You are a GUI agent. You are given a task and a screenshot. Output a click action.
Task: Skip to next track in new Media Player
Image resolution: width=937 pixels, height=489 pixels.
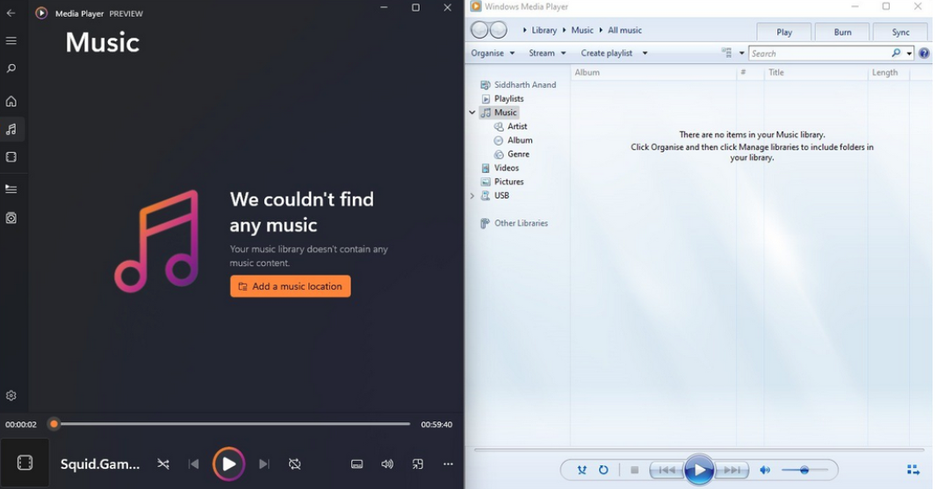point(264,464)
